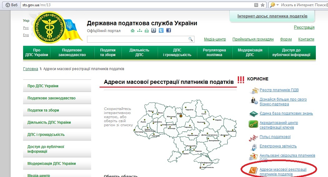
Task: Expand the search engine dropdown arrow
Action: coord(277,5)
